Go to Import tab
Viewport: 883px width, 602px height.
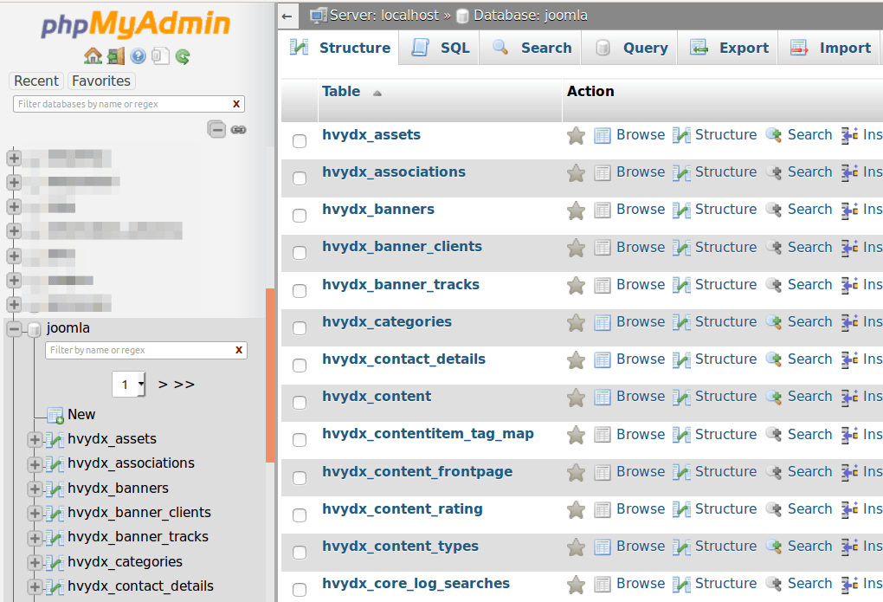tap(830, 48)
